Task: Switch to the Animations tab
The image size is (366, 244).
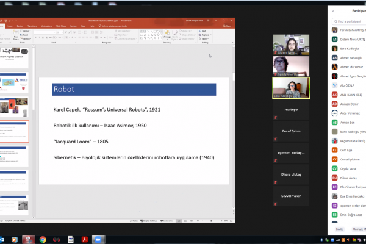Action: point(46,26)
